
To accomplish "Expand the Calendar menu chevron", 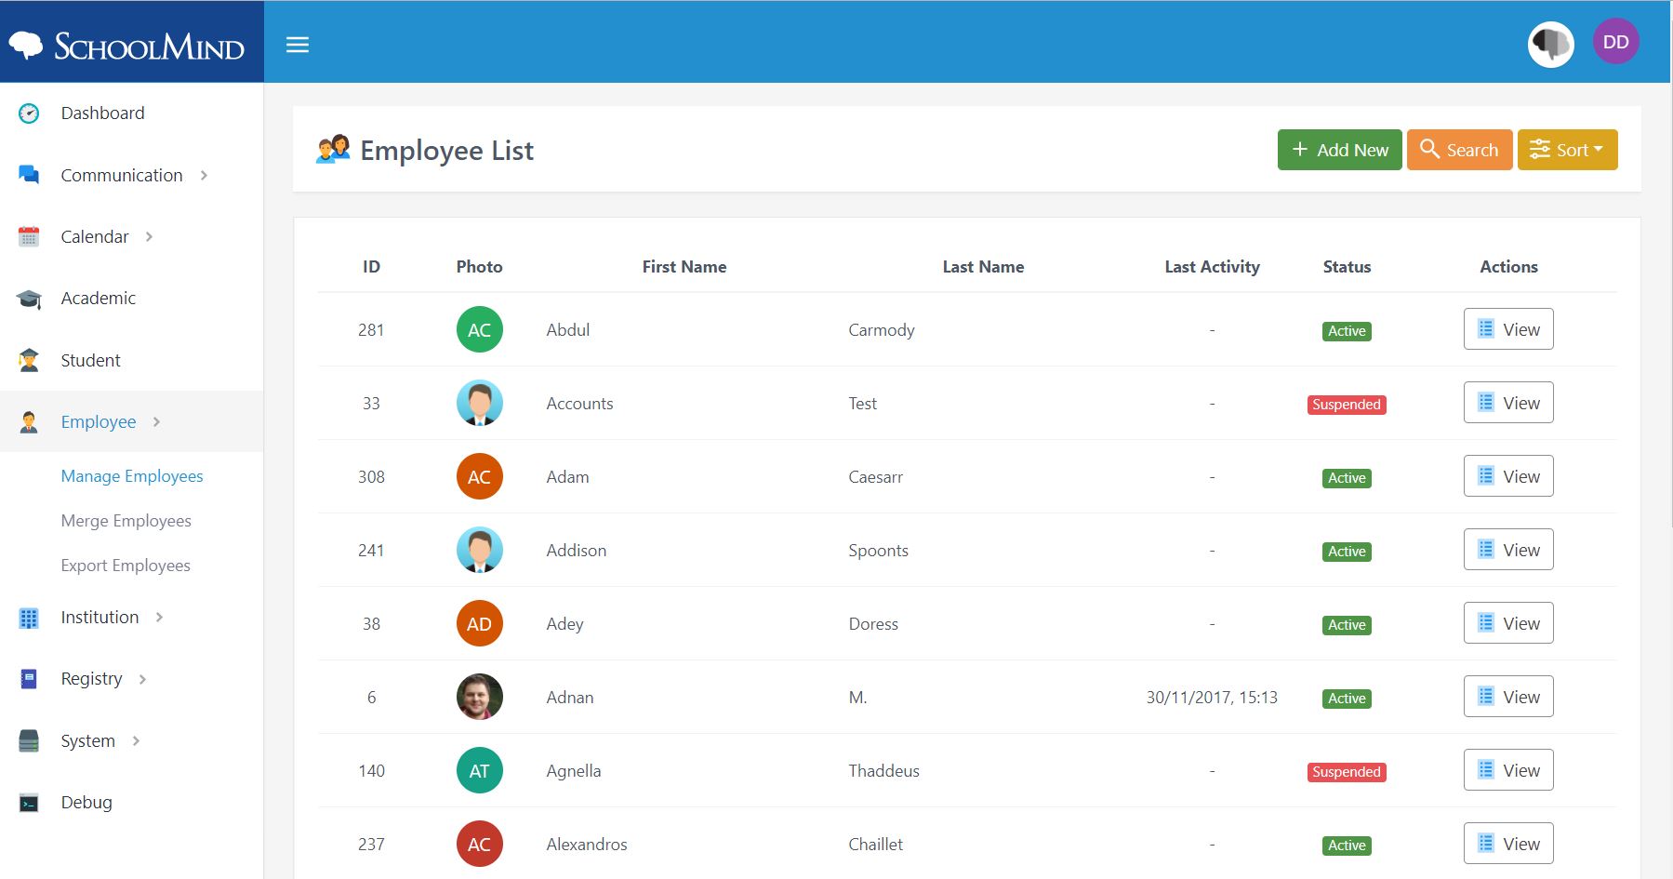I will (x=149, y=237).
